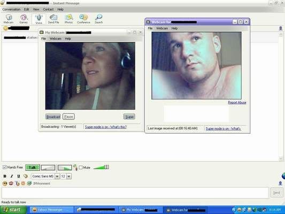
Task: Open File menu in 'Webcam for' window
Action: click(150, 28)
